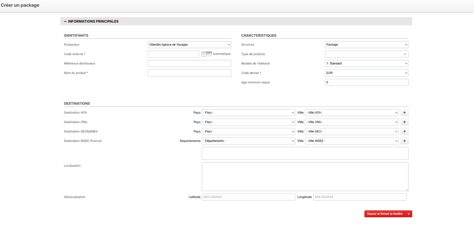This screenshot has height=227, width=474.
Task: Click the Latitude input field
Action: point(248,197)
